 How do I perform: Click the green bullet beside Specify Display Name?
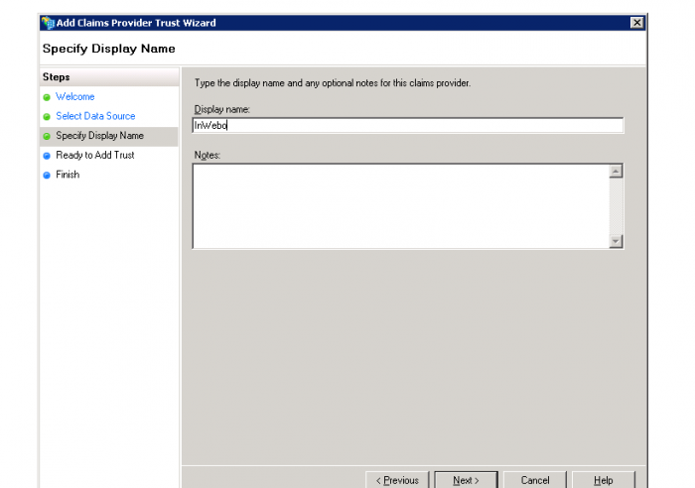[x=47, y=136]
